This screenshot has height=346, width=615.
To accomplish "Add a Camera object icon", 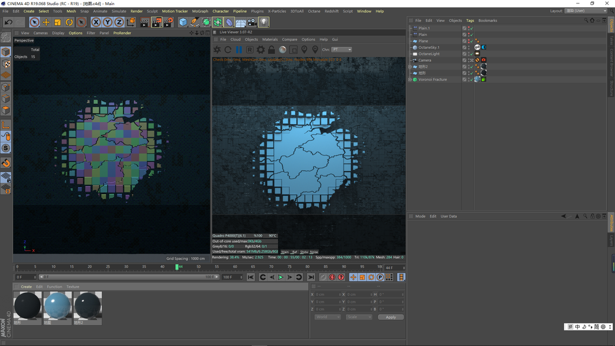I will [252, 22].
